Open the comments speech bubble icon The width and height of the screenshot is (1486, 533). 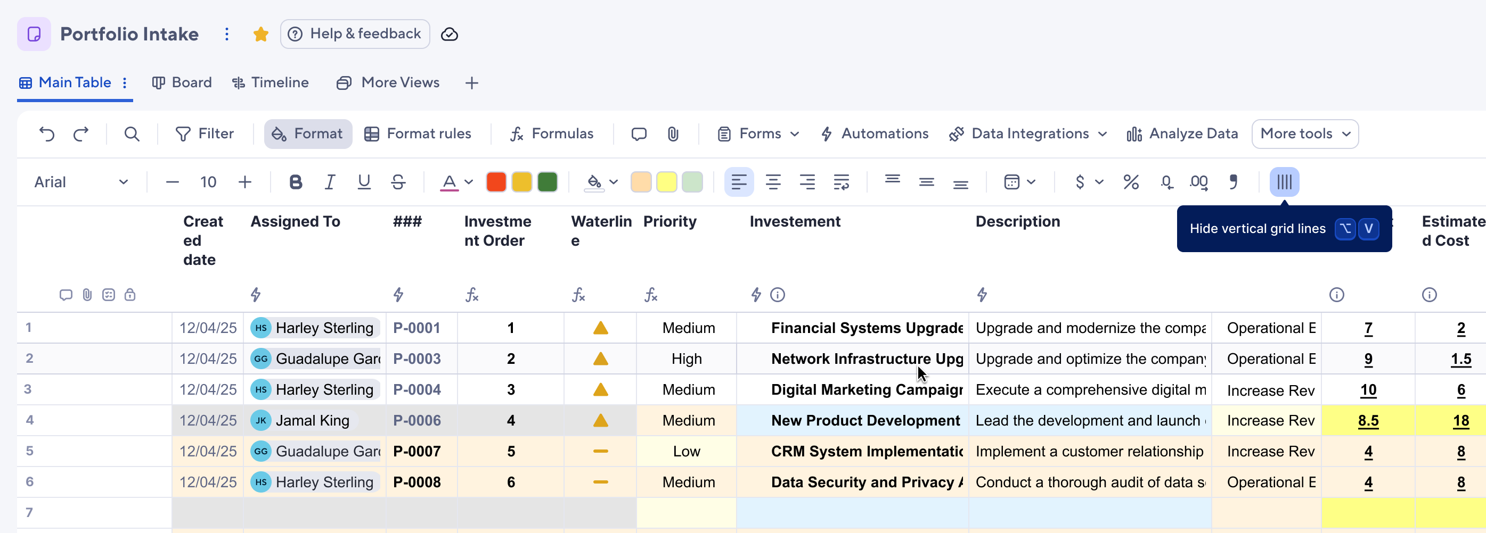click(x=639, y=134)
